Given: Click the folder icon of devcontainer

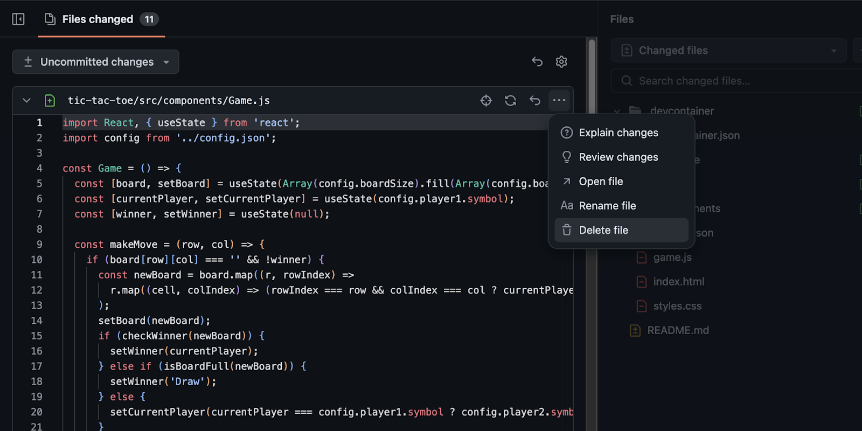Looking at the screenshot, I should [636, 111].
